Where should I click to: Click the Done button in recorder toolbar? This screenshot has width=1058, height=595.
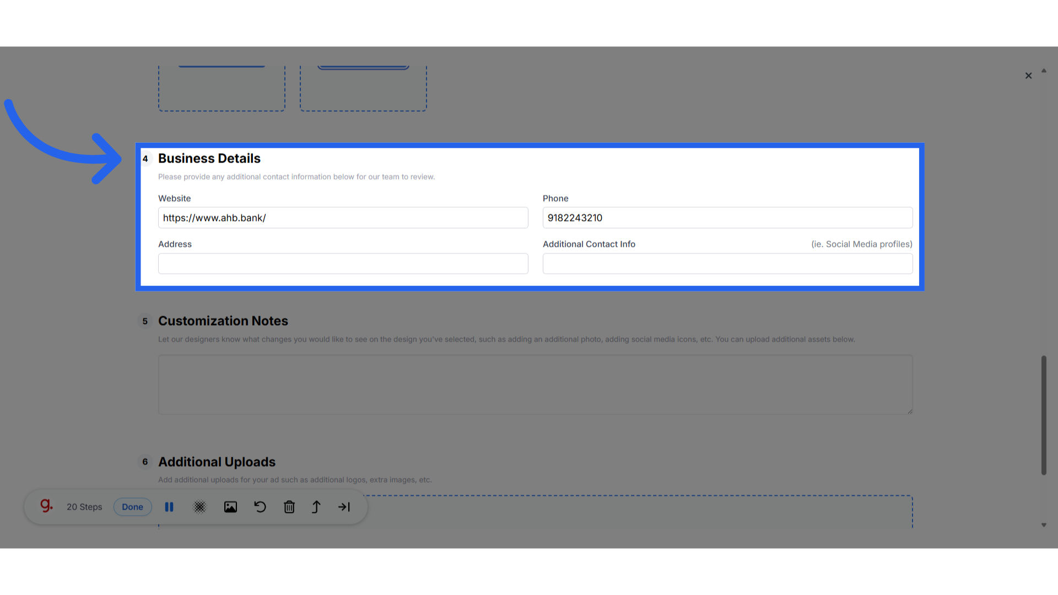point(132,507)
